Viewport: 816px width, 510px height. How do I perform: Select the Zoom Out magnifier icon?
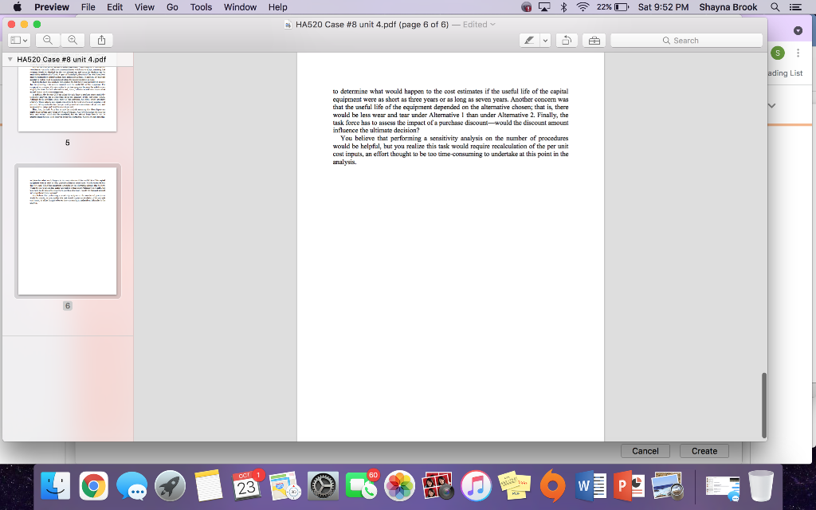click(47, 40)
